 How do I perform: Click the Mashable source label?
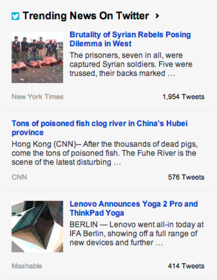26,266
